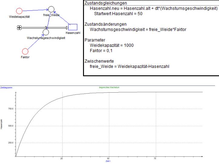The width and height of the screenshot is (219, 164).
Task: Click the Wachstumsgeschwindigkeit equation line
Action: point(138,29)
